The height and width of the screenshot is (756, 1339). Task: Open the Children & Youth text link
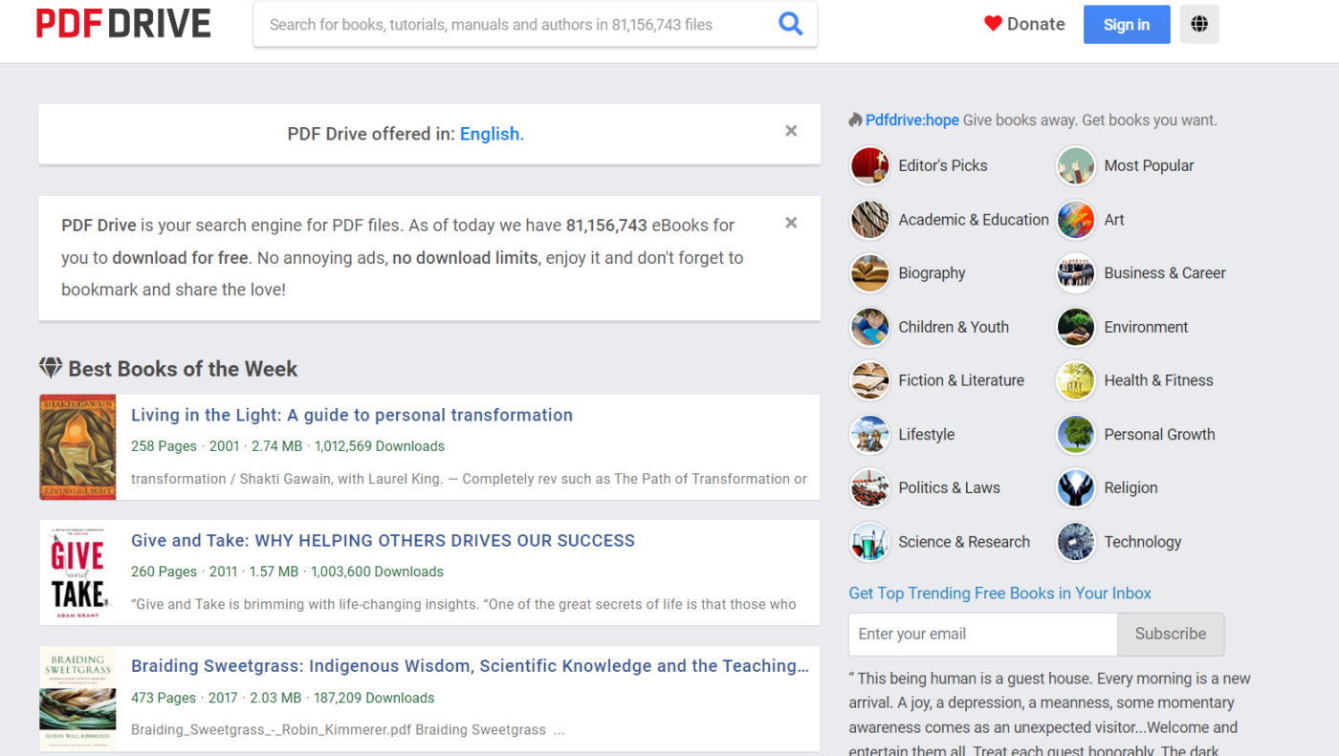pyautogui.click(x=954, y=327)
